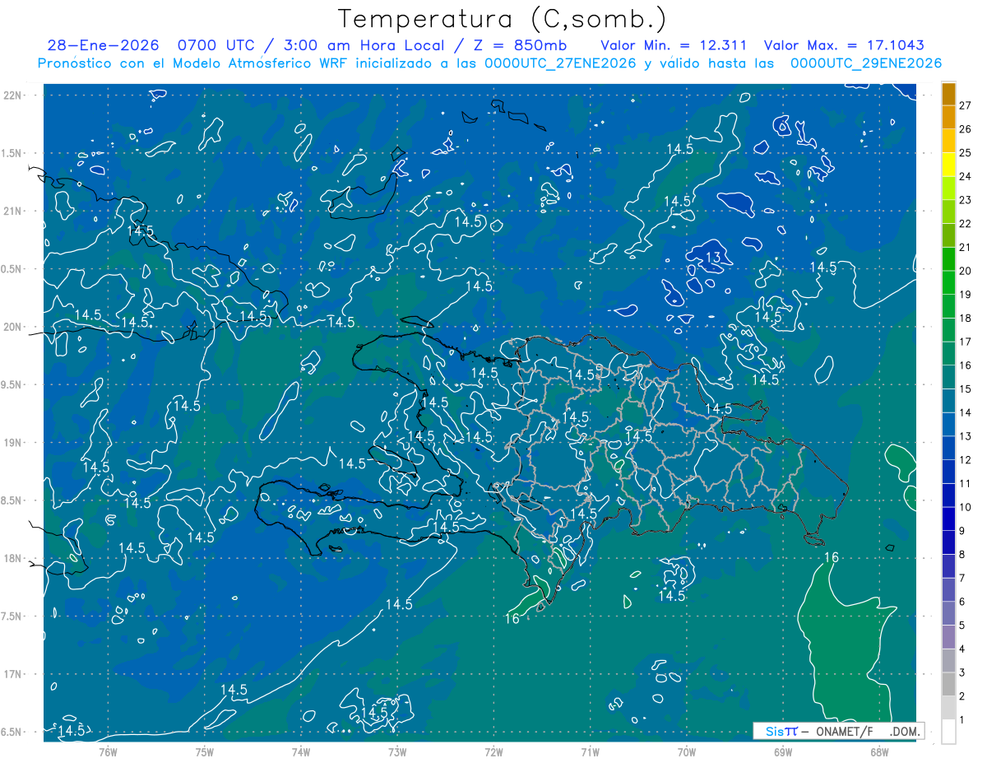Select the pure blue swatch between 9 and 10

tap(948, 519)
